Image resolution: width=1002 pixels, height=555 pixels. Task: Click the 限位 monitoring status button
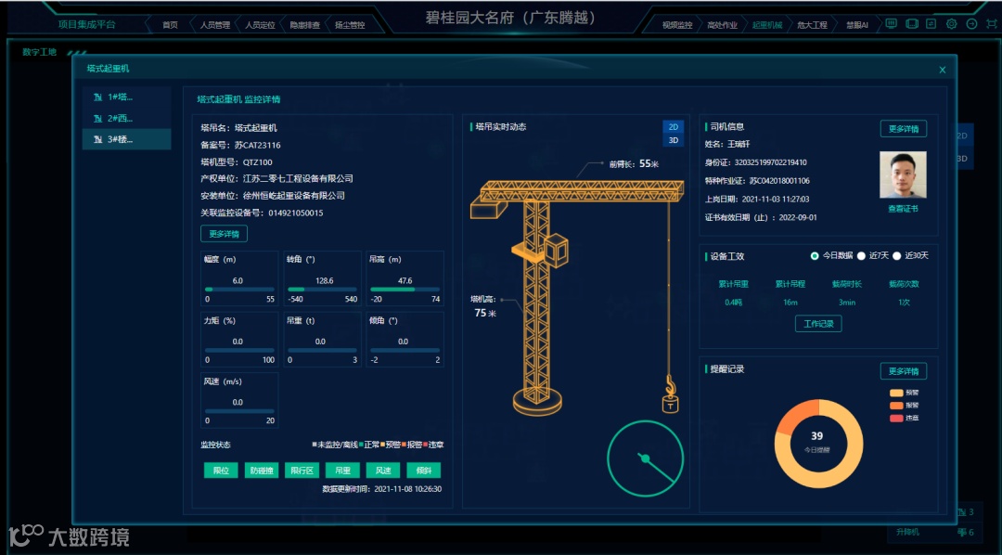221,471
